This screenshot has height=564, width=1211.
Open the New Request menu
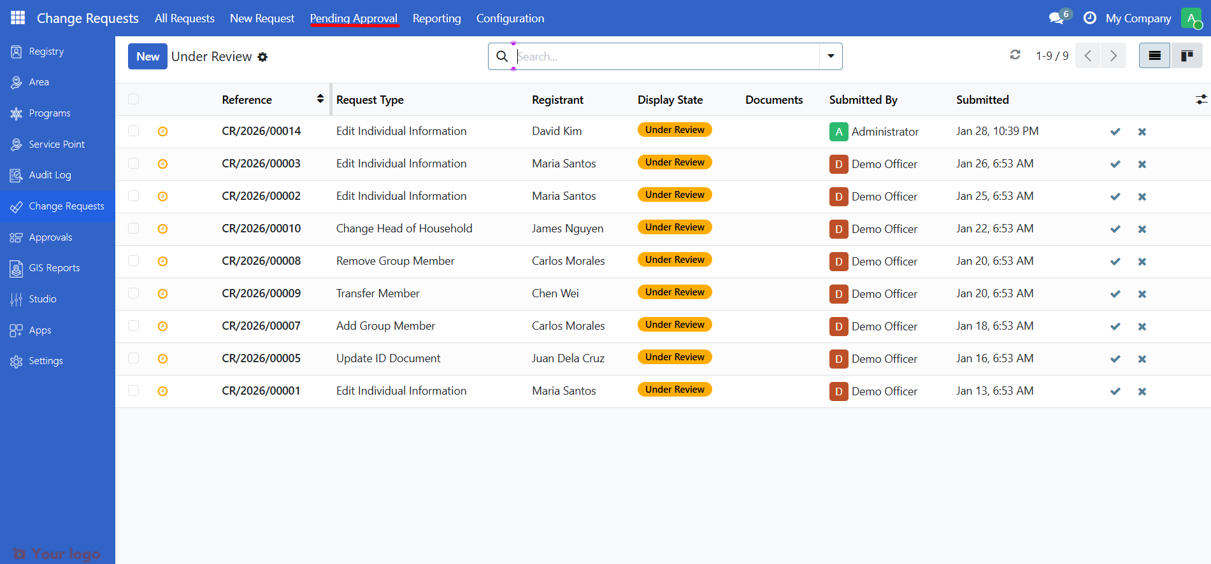pyautogui.click(x=262, y=18)
